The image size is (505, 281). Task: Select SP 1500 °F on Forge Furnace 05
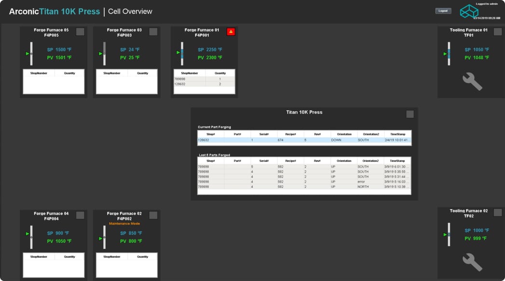(x=59, y=50)
